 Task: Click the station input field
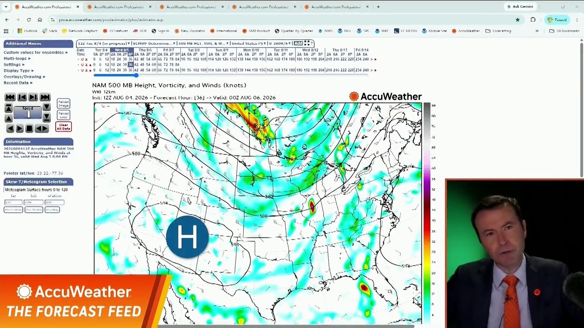[x=54, y=202]
